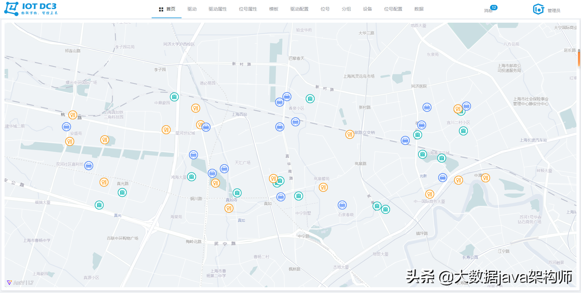Viewport: 581px width, 293px height.
Task: Click restaurant marker below 岚皋馨苑
Action: tap(323, 187)
